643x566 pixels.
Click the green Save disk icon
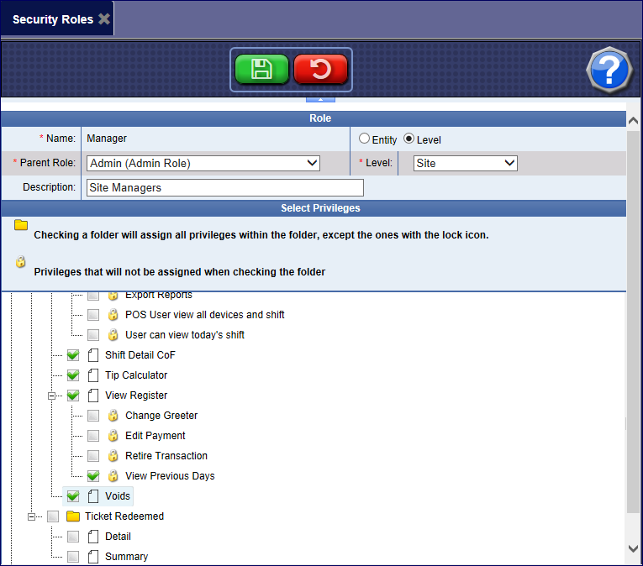click(261, 69)
